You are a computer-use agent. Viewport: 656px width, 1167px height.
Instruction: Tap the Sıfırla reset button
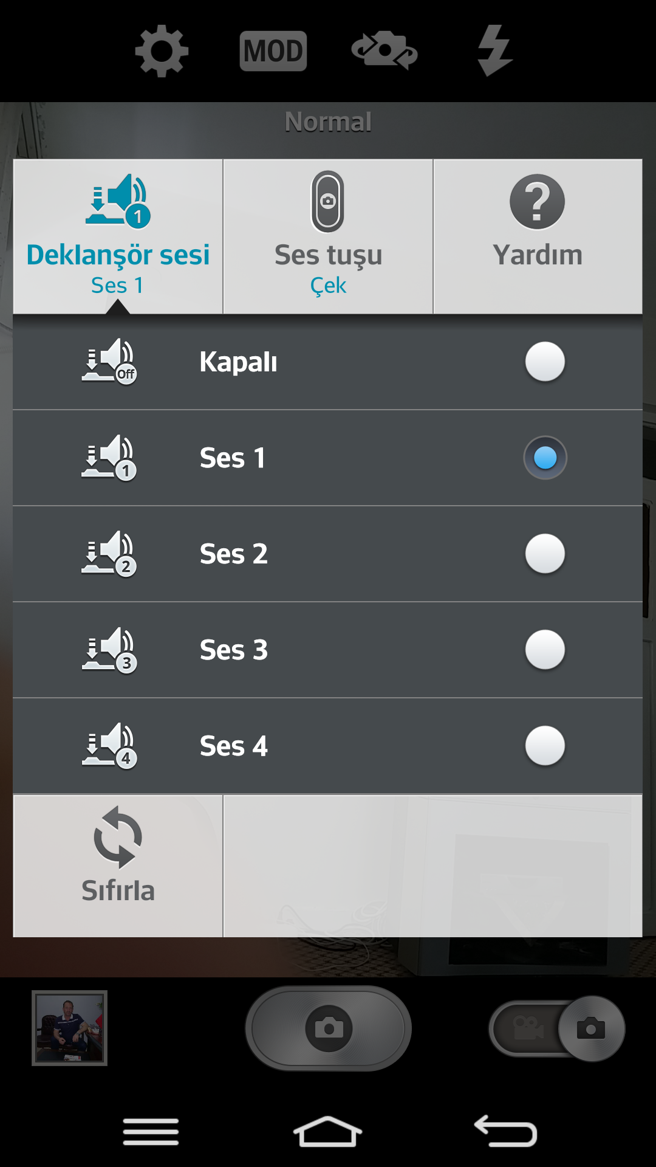point(118,866)
